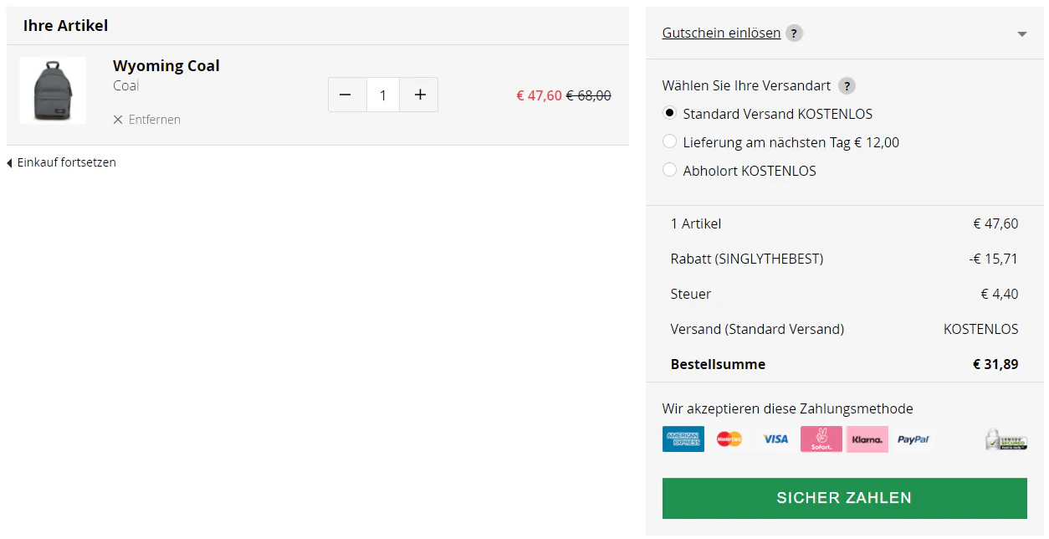Click the American Express payment icon
The width and height of the screenshot is (1049, 539).
click(683, 439)
